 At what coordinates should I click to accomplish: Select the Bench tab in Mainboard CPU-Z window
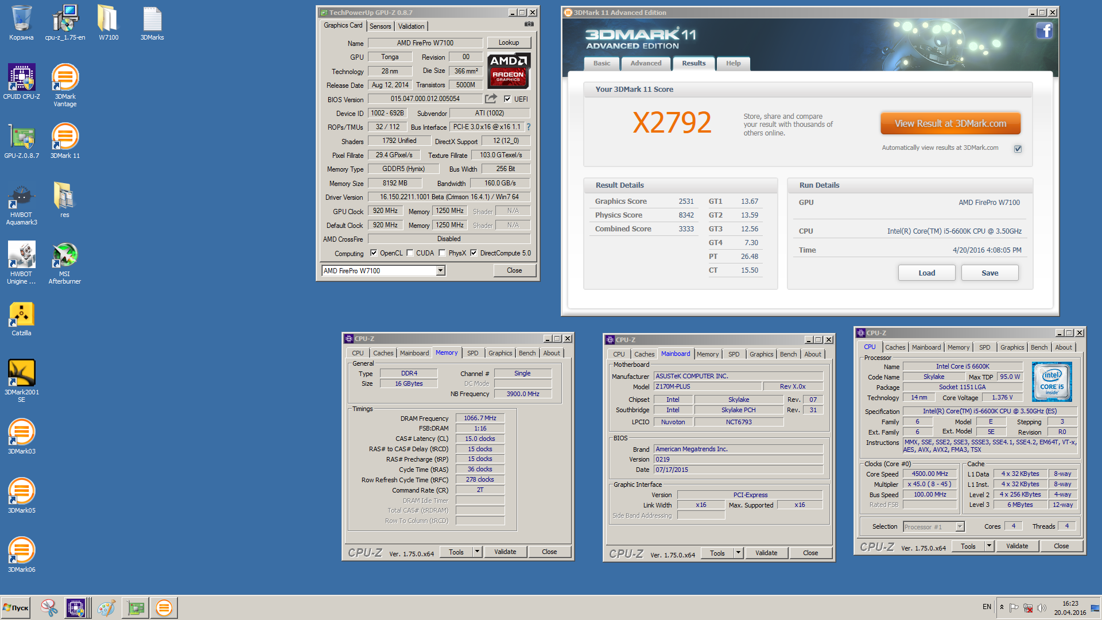[788, 354]
